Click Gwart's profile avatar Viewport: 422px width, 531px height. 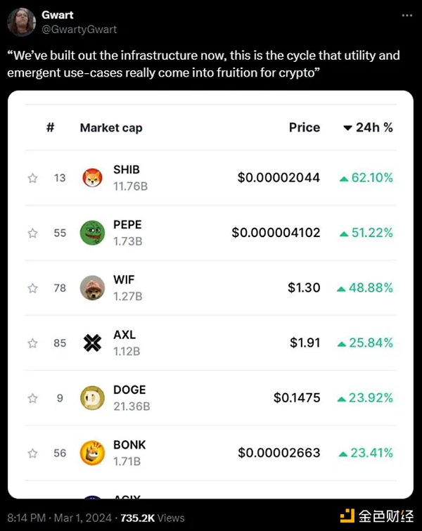[21, 22]
